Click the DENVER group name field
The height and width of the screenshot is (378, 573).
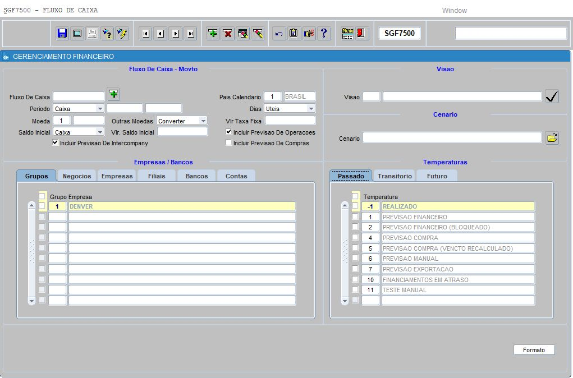182,206
